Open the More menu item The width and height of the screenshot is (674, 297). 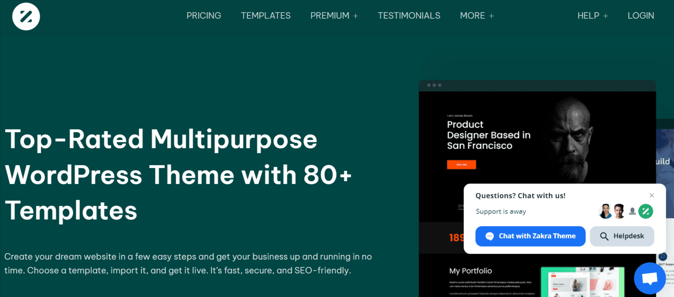(472, 16)
